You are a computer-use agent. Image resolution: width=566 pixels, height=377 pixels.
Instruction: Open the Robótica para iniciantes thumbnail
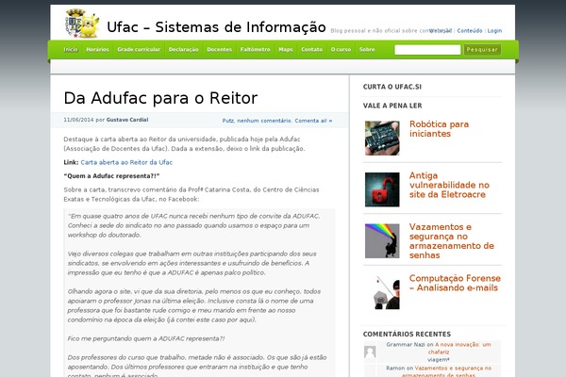coord(382,139)
